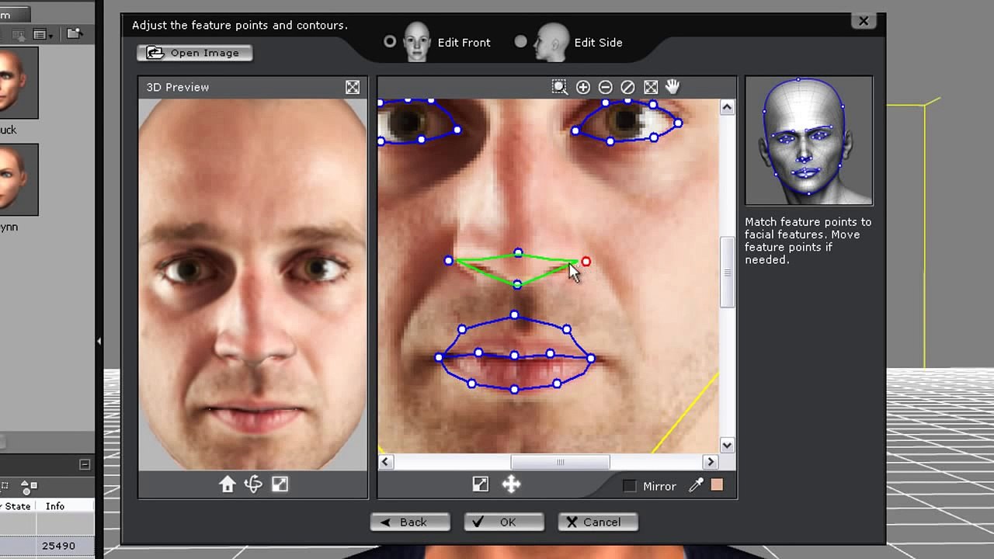The width and height of the screenshot is (994, 559).
Task: Click the scroll right arrow of the canvas
Action: click(710, 462)
